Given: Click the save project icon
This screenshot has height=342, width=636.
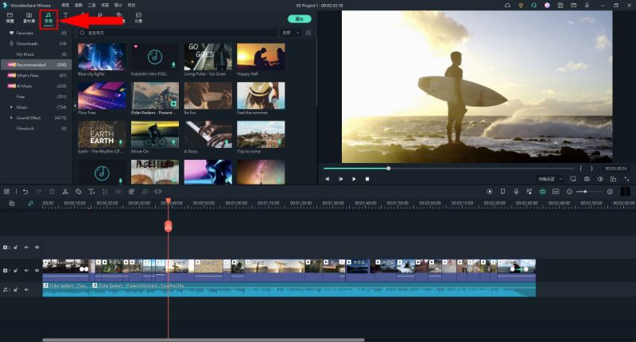Looking at the screenshot, I should coord(560,6).
